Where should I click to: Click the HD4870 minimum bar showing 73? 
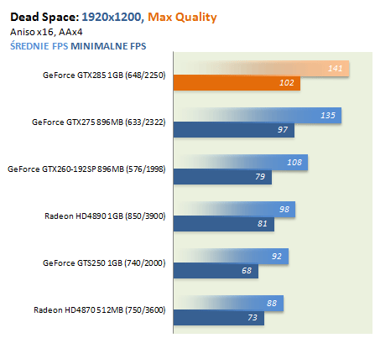(219, 318)
